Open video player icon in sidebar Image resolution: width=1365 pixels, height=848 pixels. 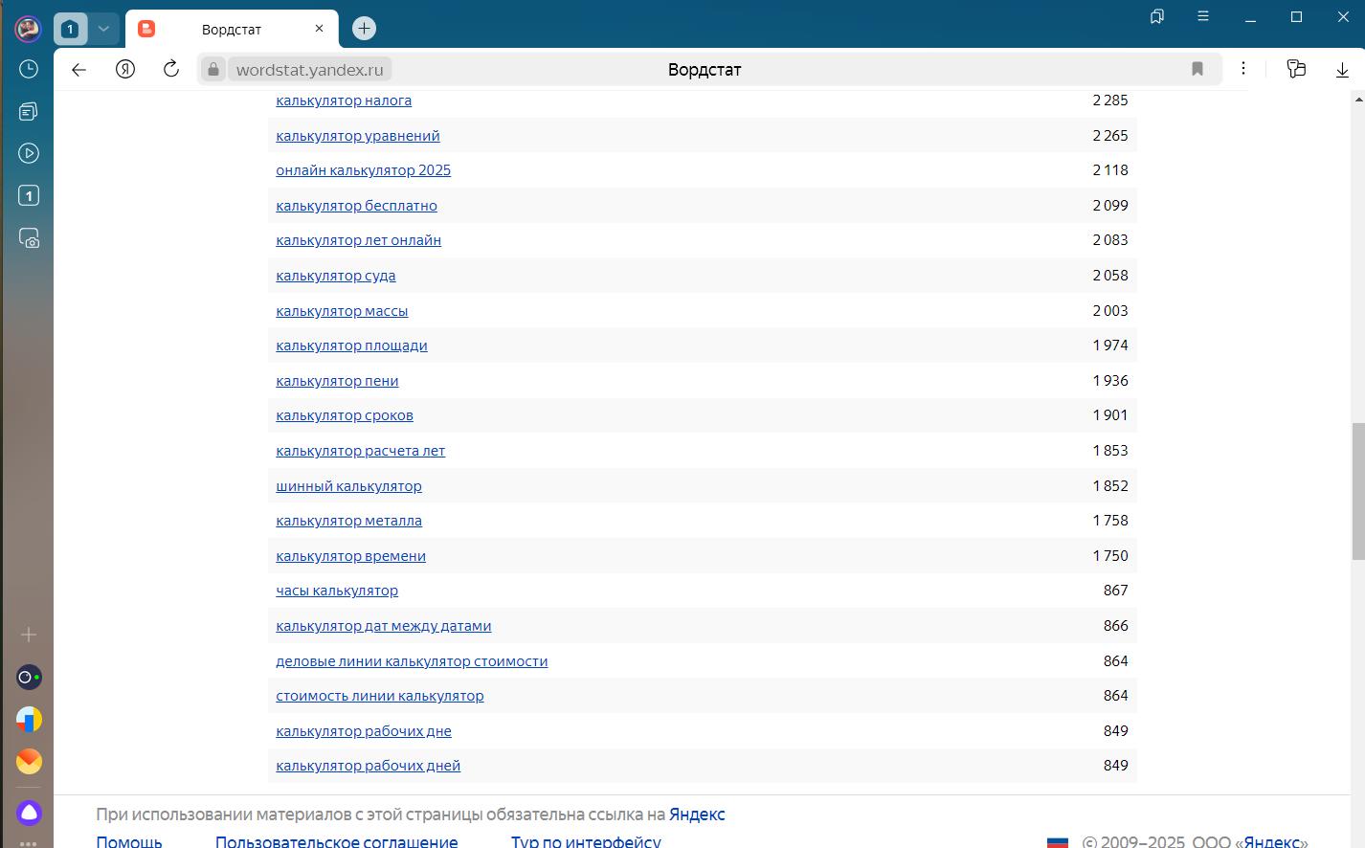pyautogui.click(x=29, y=153)
